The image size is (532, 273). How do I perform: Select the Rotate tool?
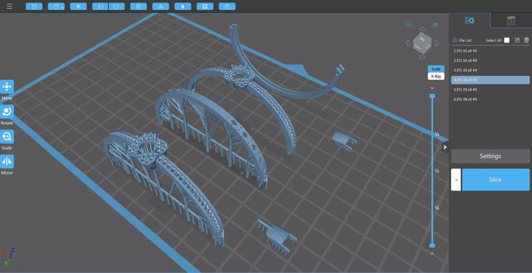coord(7,112)
